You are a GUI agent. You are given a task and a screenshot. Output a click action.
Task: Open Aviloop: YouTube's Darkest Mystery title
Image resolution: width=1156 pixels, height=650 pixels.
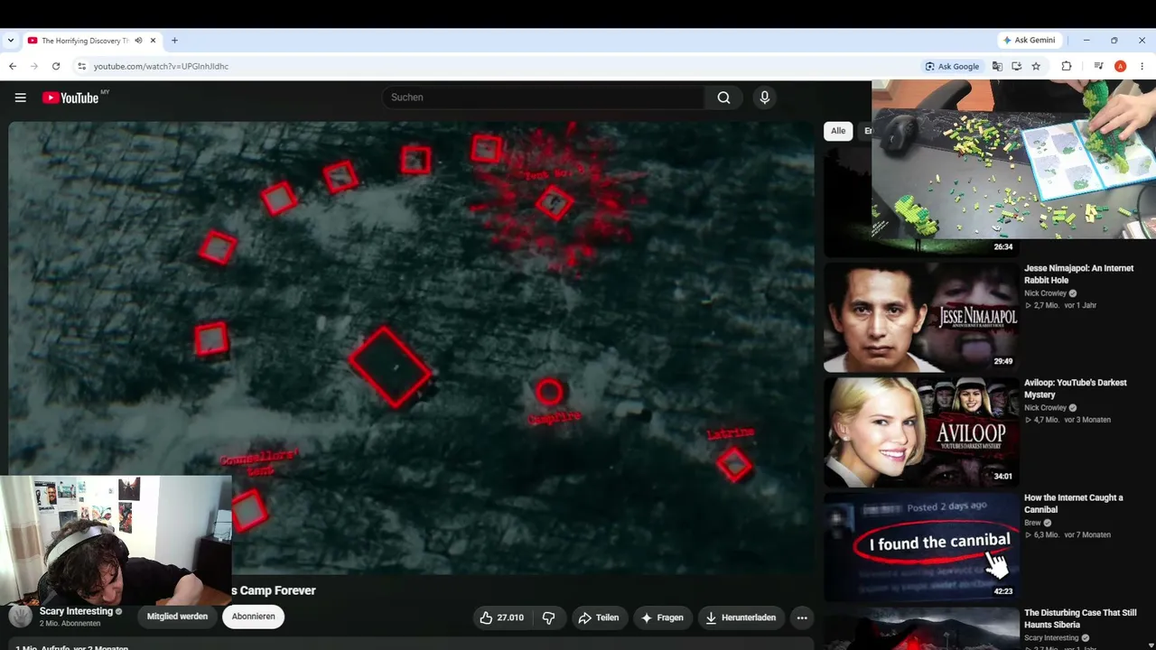click(x=1076, y=388)
